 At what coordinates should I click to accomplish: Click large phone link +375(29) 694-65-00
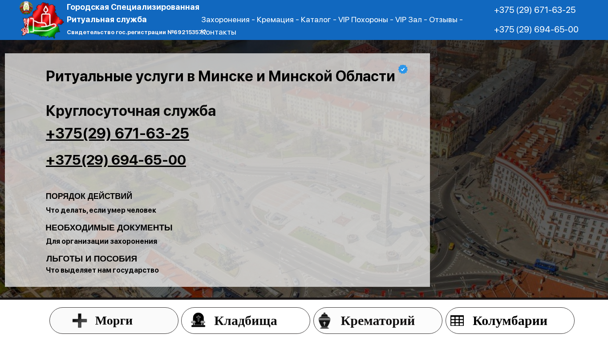[116, 160]
